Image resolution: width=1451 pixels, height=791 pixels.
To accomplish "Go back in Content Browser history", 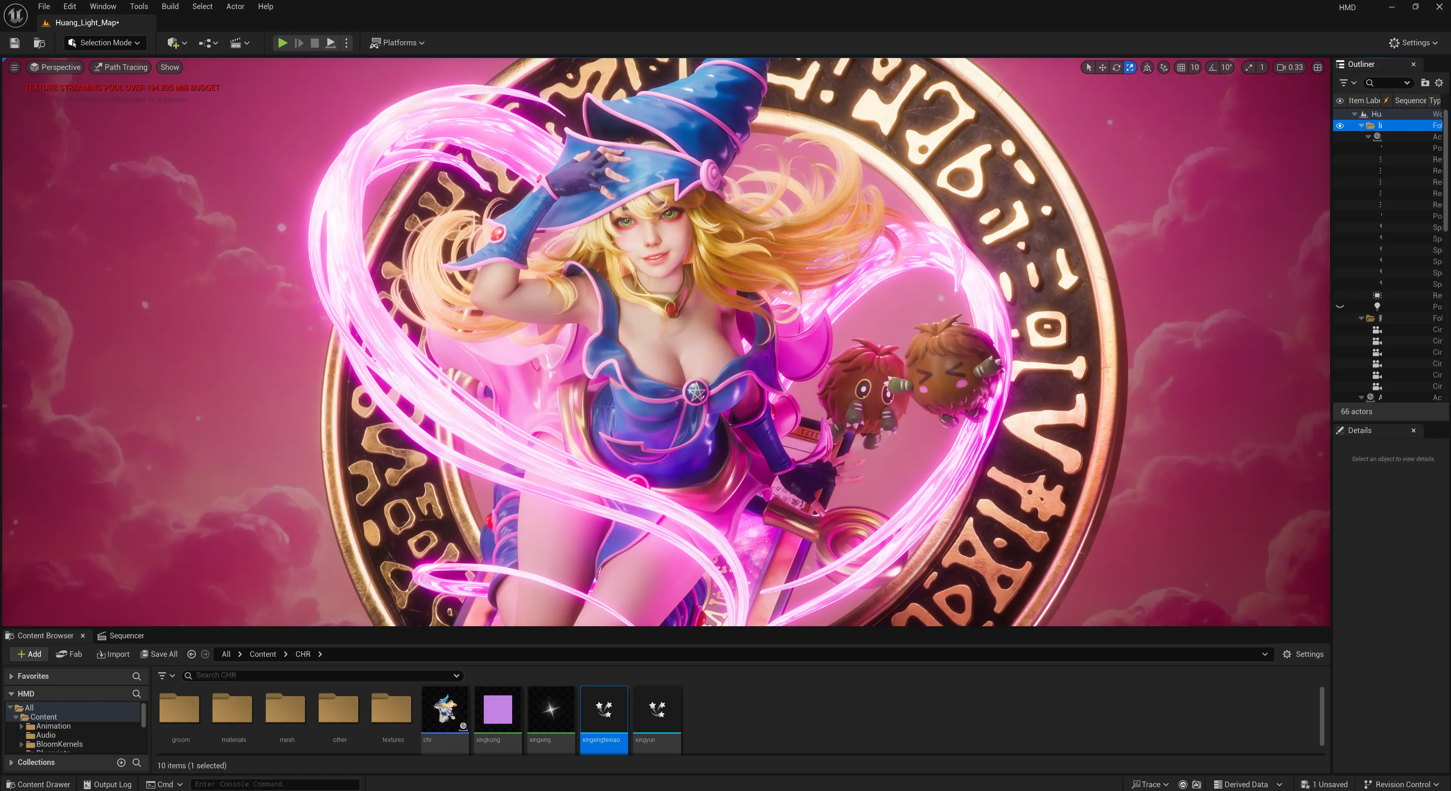I will click(192, 654).
